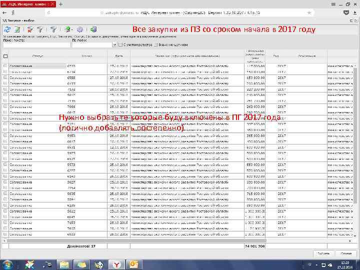Click the refresh list toolbar icon

[7, 29]
